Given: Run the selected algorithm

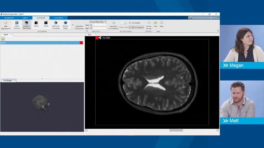Looking at the screenshot, I should pos(156,24).
